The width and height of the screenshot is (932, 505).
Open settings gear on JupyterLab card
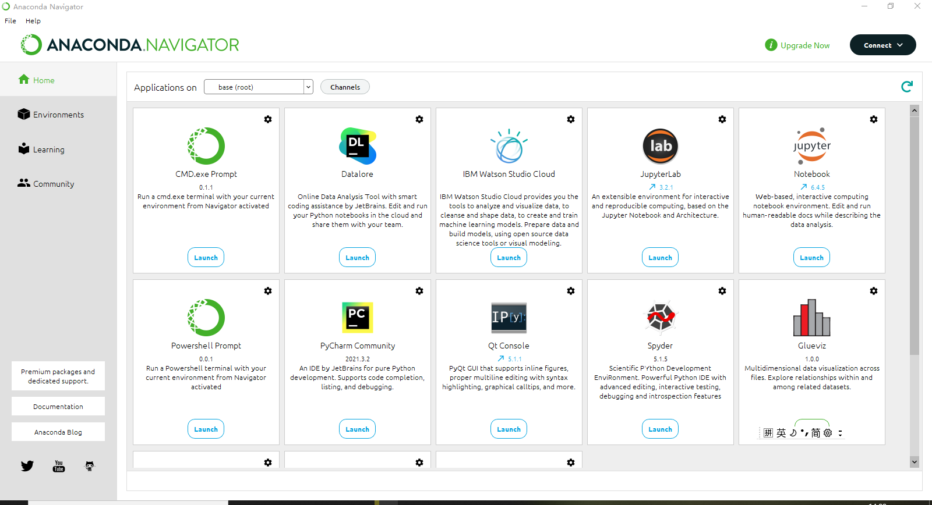click(x=722, y=119)
